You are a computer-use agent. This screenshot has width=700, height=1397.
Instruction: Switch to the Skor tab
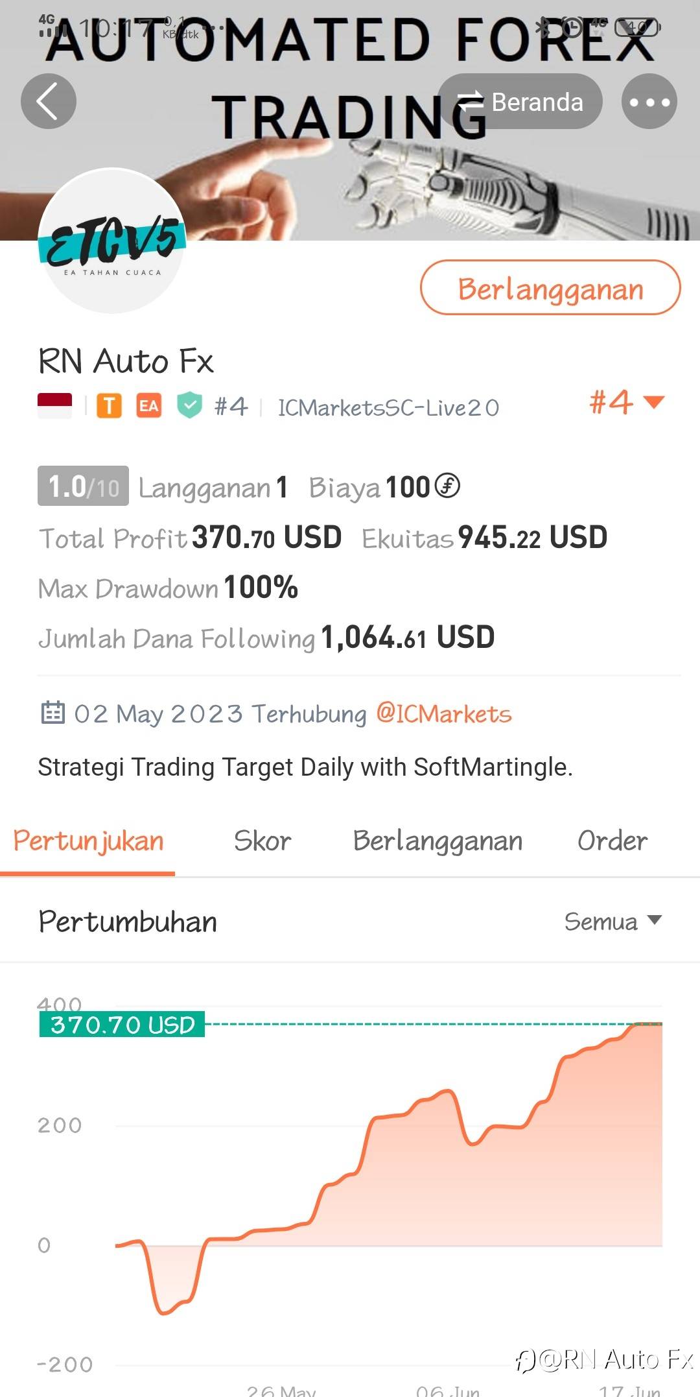(x=262, y=841)
